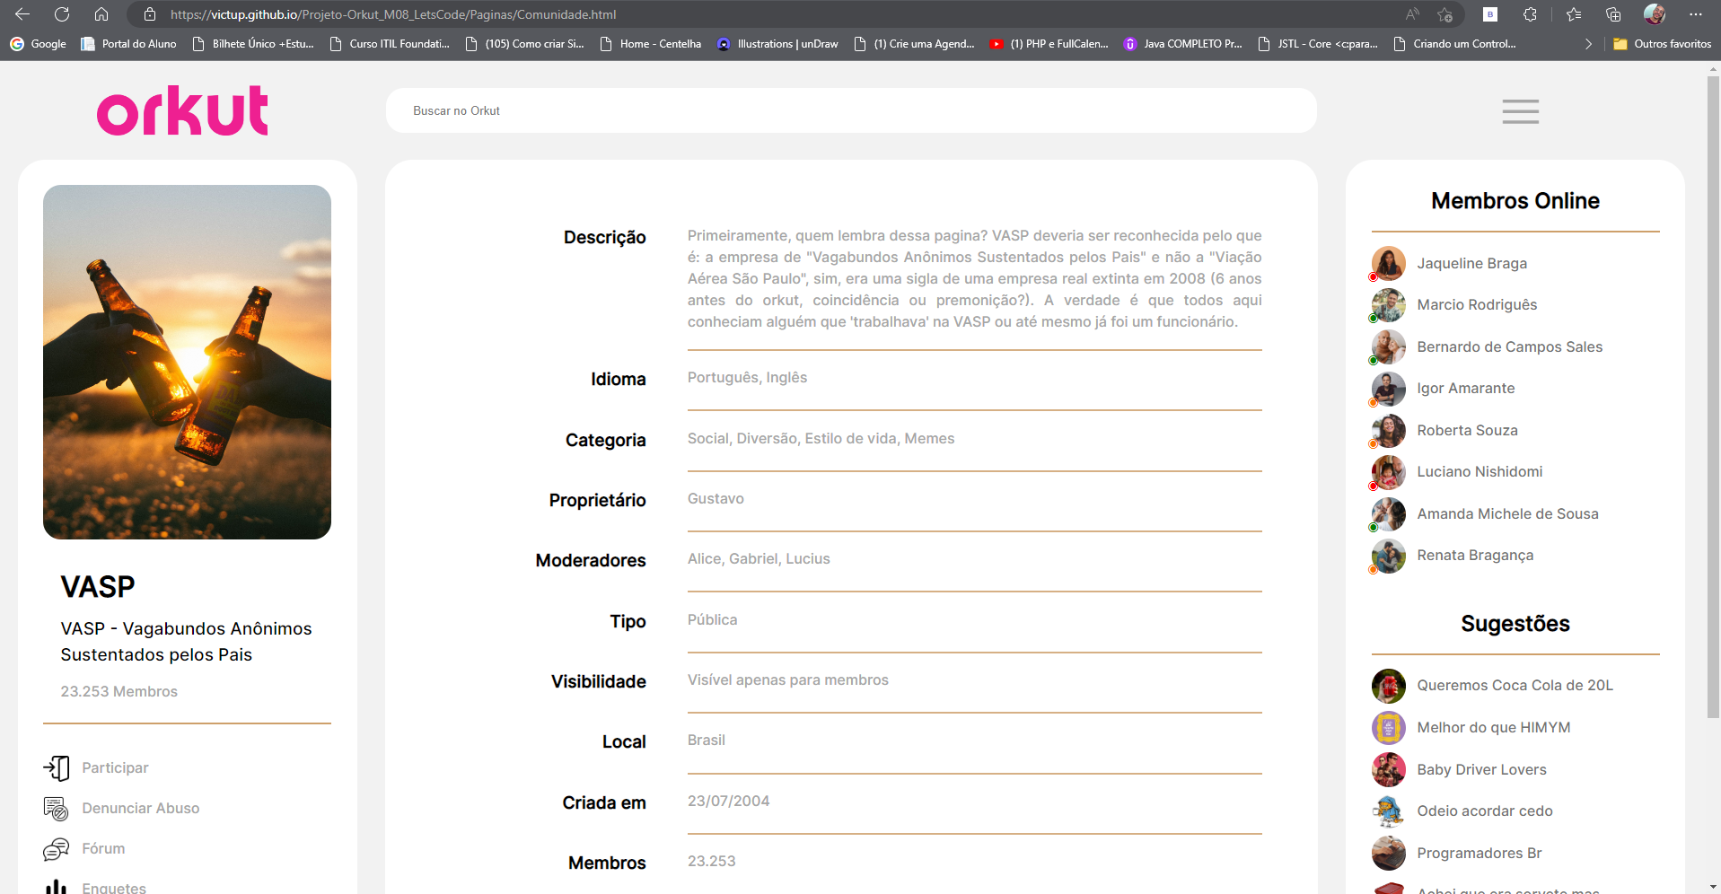Click the Denunciar Abuso report icon
Viewport: 1721px width, 894px height.
click(x=56, y=808)
